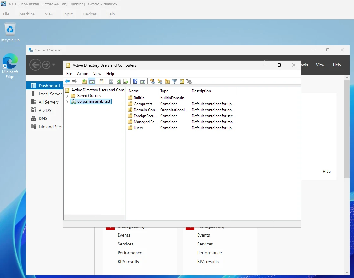
Task: Select the Computers container row
Action: tap(182, 104)
